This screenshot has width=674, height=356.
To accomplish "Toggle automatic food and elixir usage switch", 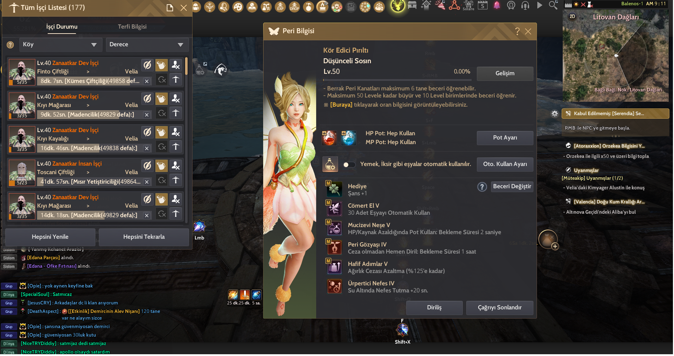I will pyautogui.click(x=349, y=165).
